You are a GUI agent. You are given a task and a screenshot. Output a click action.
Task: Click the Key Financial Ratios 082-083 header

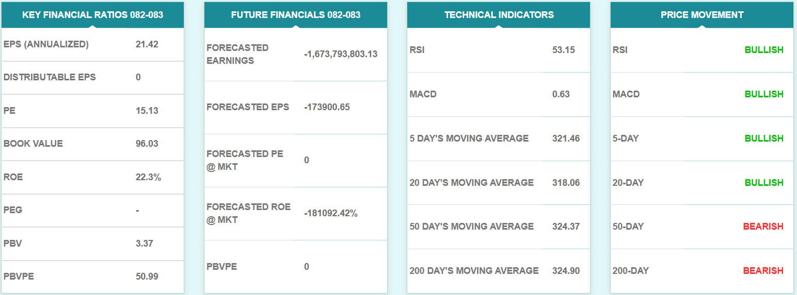tap(92, 15)
